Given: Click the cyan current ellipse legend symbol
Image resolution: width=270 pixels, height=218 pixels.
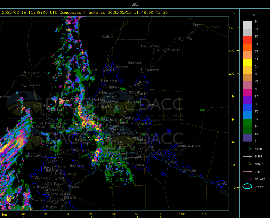Looking at the screenshot, I should coord(247,186).
